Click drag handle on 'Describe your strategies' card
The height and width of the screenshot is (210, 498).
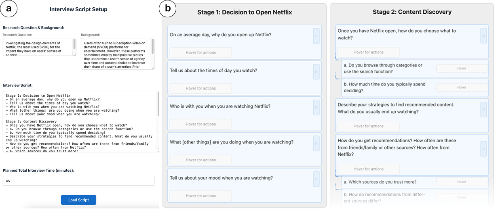pos(483,109)
